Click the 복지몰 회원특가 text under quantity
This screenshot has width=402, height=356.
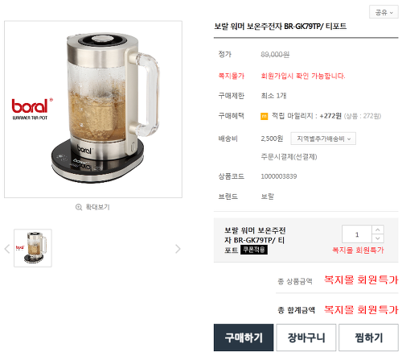point(358,250)
